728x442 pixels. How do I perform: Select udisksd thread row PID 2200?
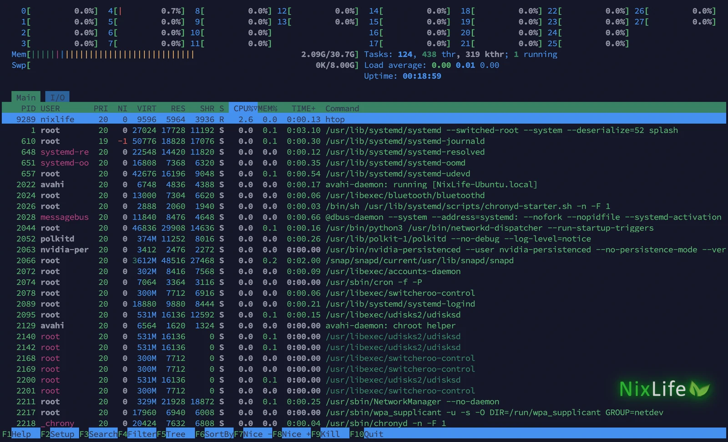364,380
